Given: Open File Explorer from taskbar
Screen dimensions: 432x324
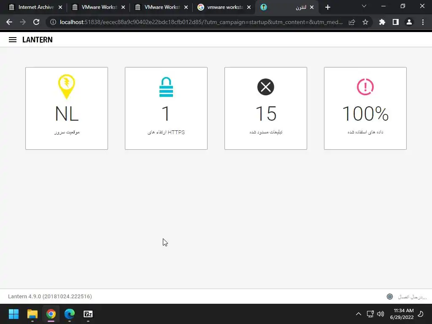Looking at the screenshot, I should (32, 314).
